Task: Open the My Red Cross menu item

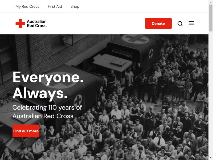Action: coord(27,6)
